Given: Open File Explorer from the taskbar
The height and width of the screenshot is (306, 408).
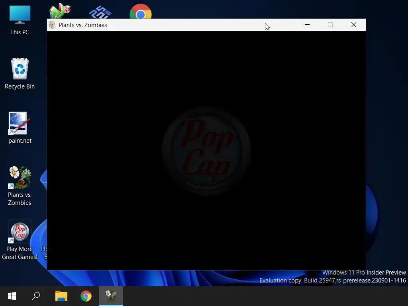Looking at the screenshot, I should click(x=61, y=296).
